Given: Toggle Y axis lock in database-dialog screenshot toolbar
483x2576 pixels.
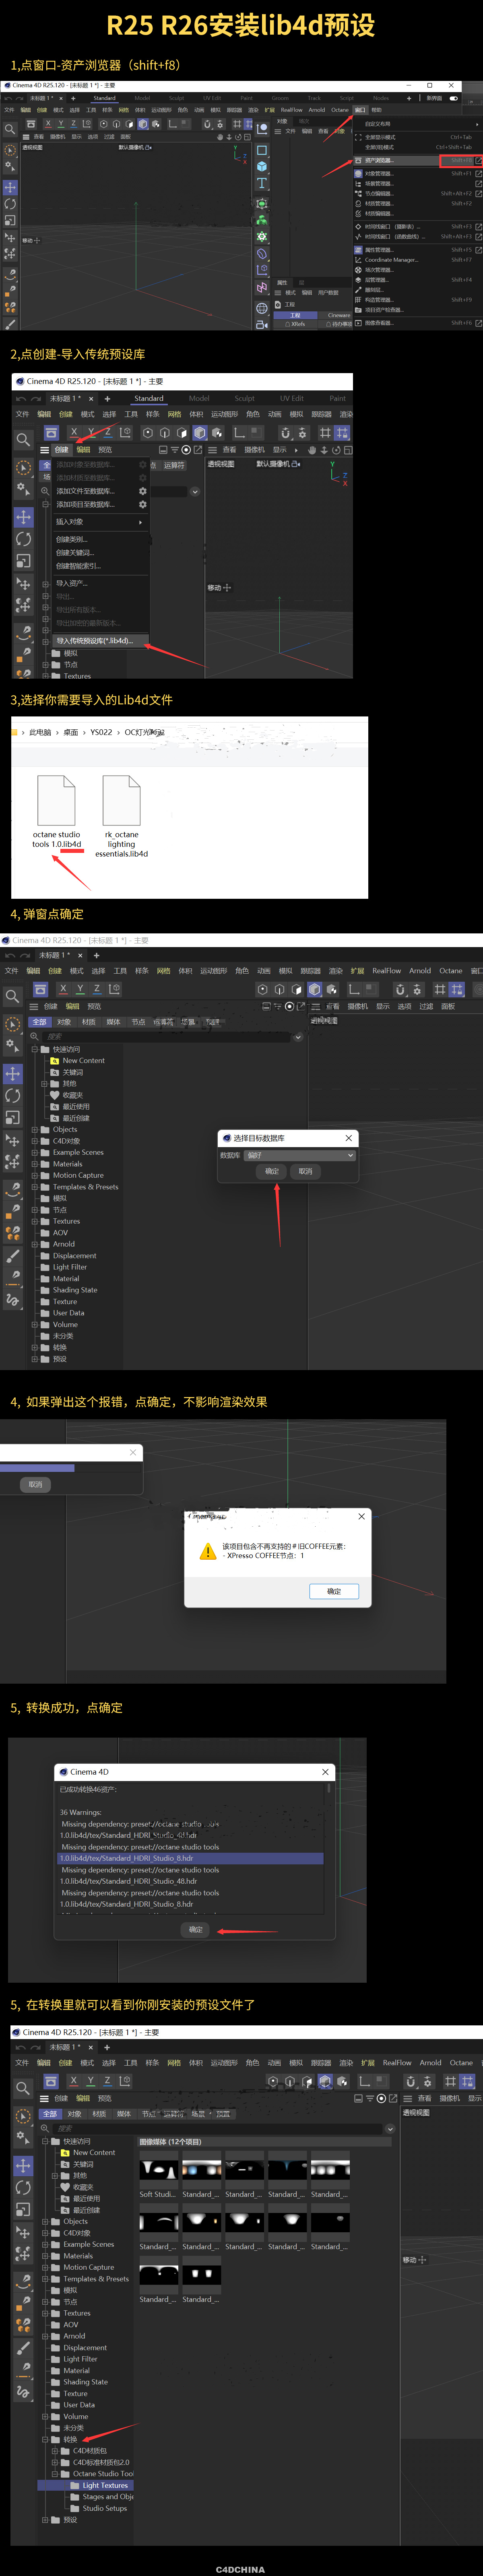Looking at the screenshot, I should point(80,989).
